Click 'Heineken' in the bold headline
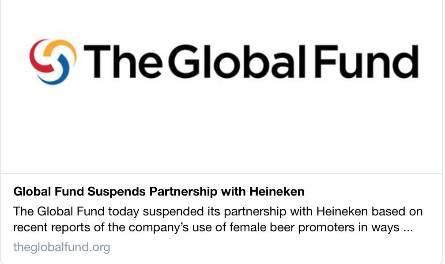The image size is (445, 264). coord(277,191)
